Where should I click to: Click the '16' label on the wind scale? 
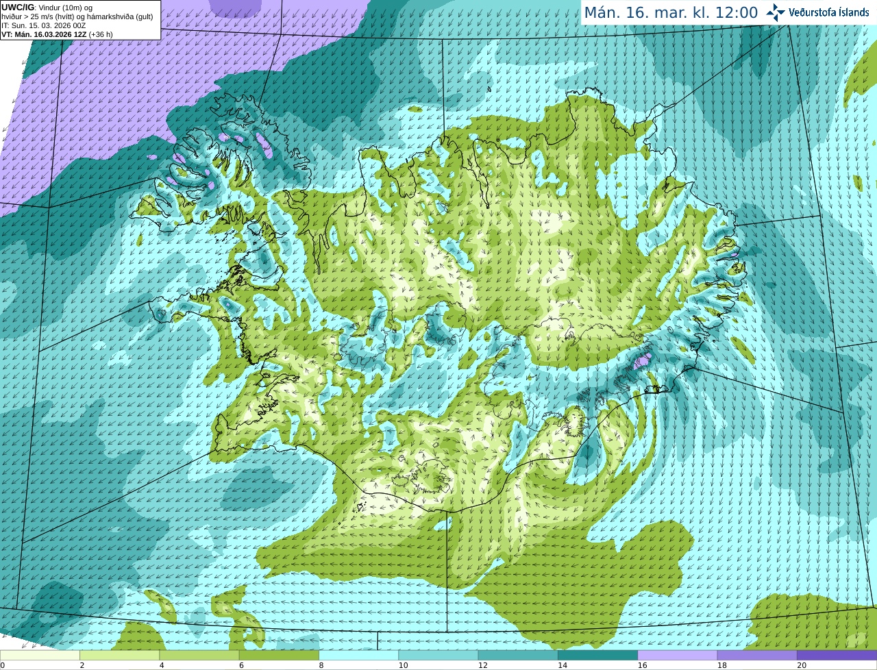pos(642,665)
